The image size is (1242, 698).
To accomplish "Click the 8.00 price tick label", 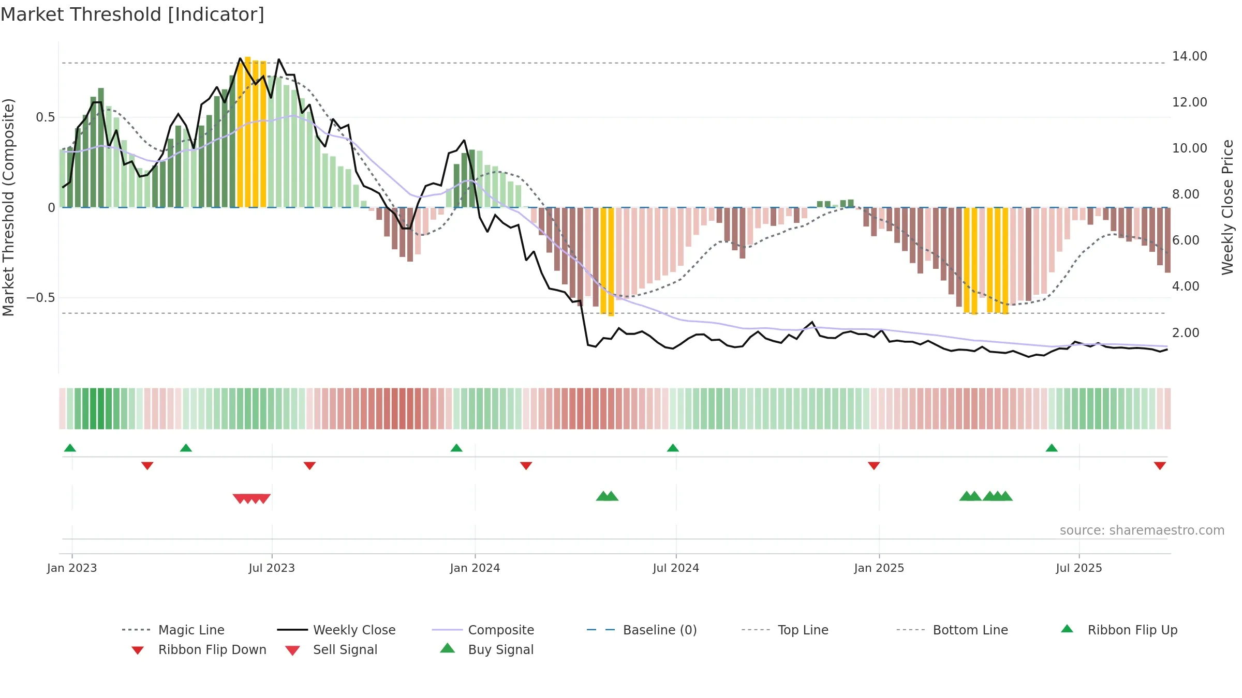I will coord(1186,194).
